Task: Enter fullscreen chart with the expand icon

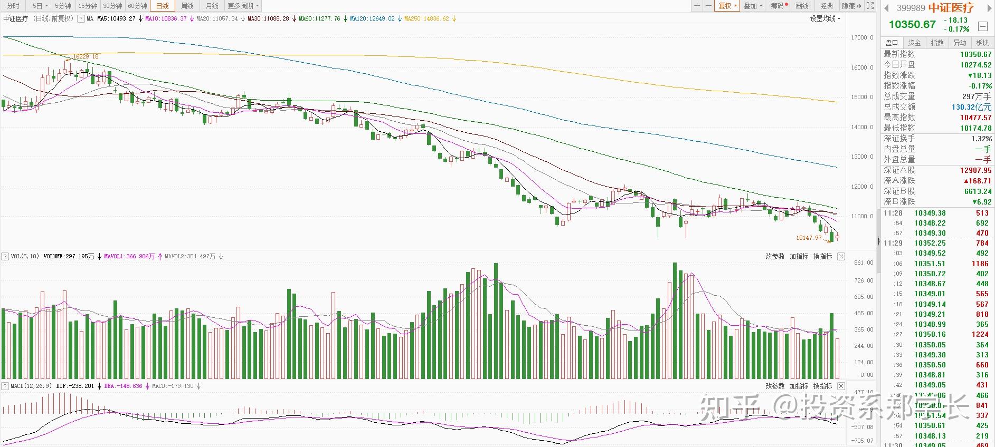Action: point(870,6)
